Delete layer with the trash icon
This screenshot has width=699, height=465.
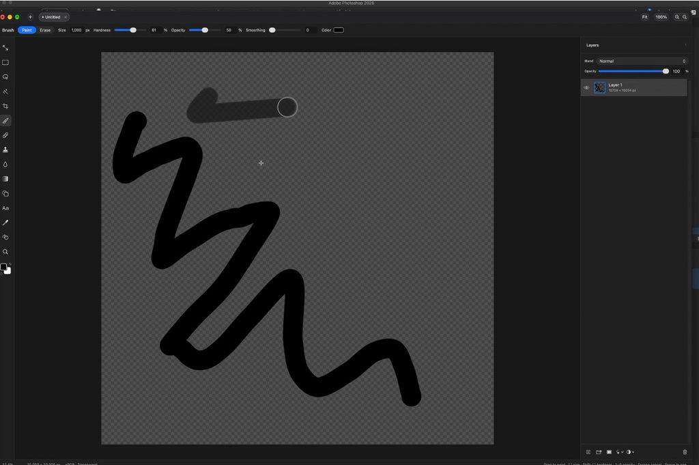(685, 452)
